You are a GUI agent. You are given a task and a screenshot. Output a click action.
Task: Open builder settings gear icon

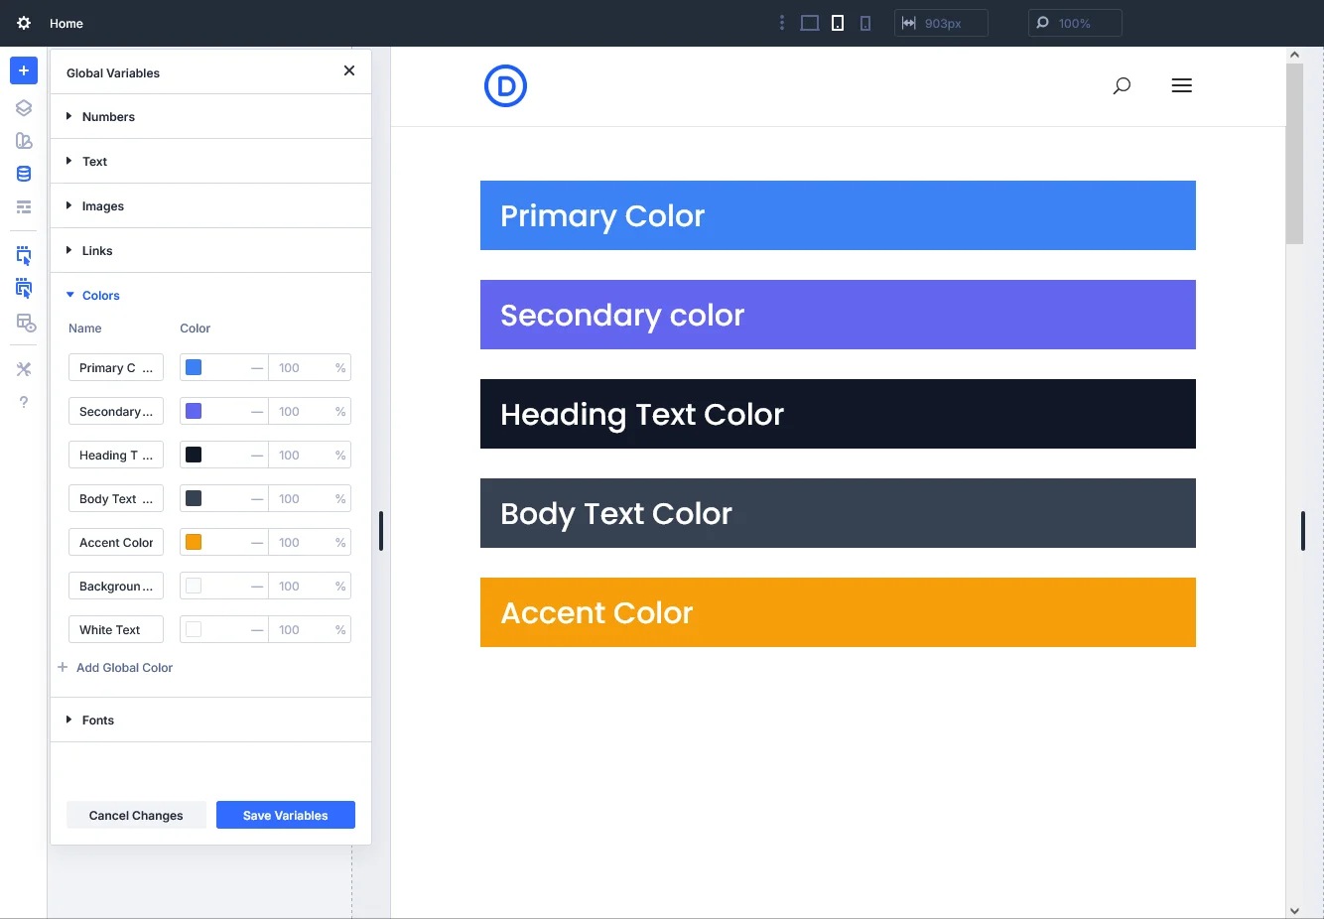tap(24, 23)
